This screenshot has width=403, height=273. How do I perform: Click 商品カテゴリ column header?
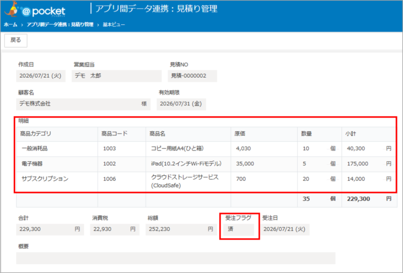click(57, 134)
